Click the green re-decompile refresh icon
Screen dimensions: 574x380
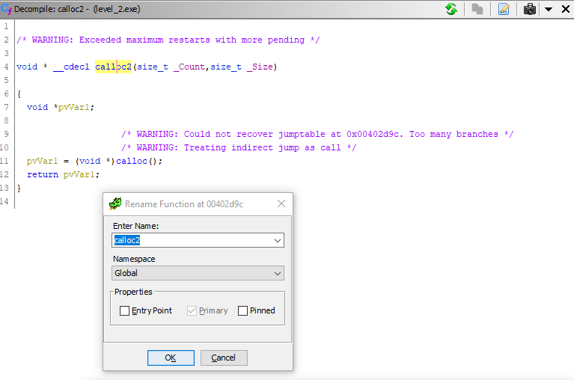tap(451, 9)
